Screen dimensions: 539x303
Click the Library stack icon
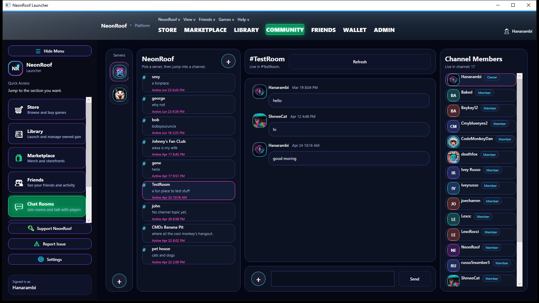point(19,134)
